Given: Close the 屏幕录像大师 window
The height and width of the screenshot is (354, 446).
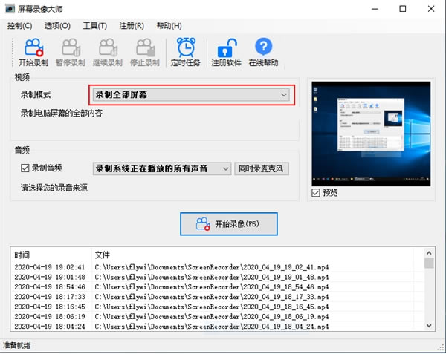Looking at the screenshot, I should [x=431, y=9].
